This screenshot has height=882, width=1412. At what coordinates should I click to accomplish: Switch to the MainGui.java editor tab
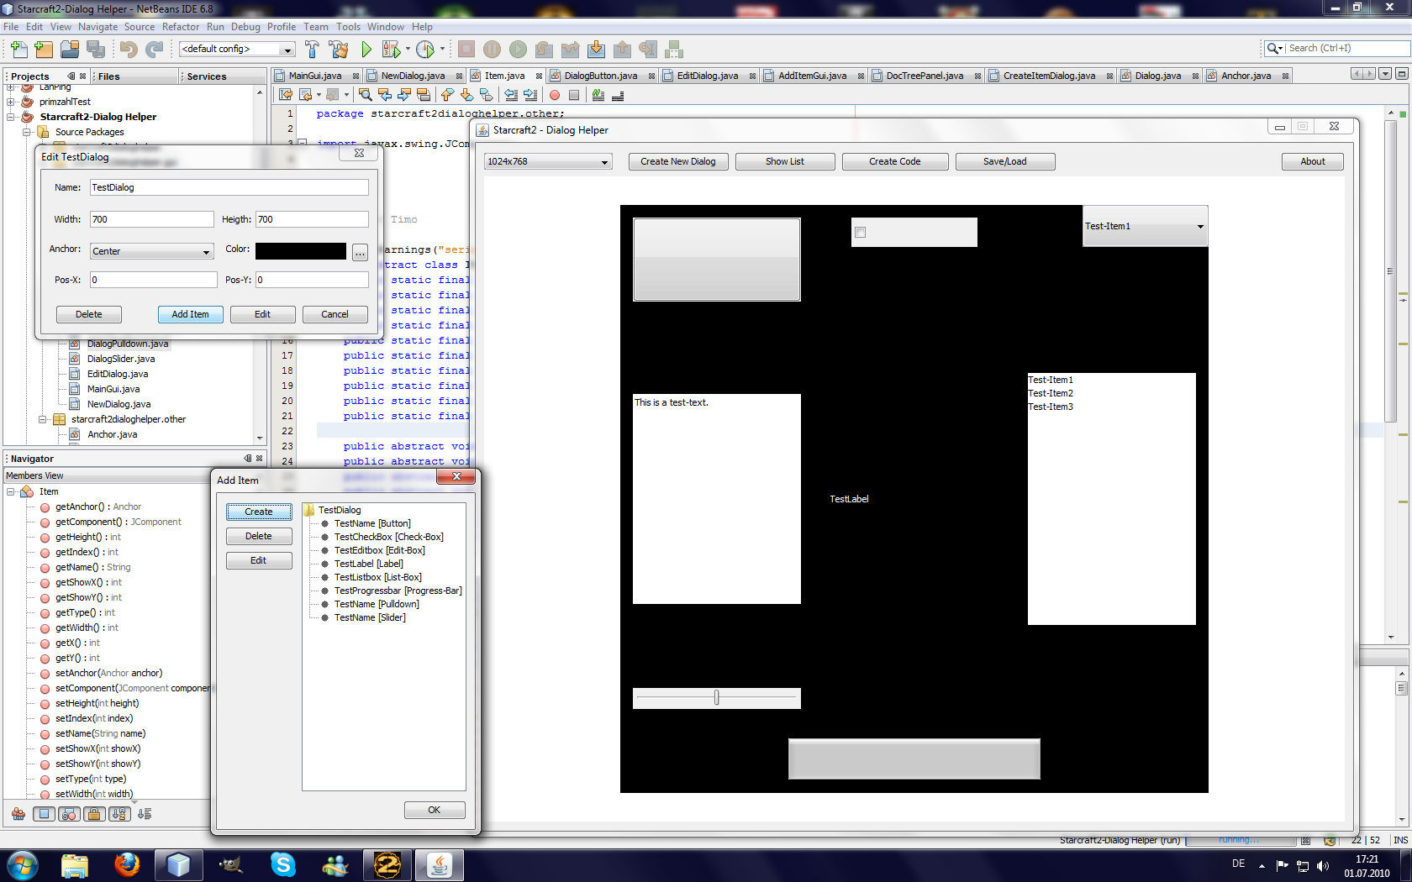point(315,76)
